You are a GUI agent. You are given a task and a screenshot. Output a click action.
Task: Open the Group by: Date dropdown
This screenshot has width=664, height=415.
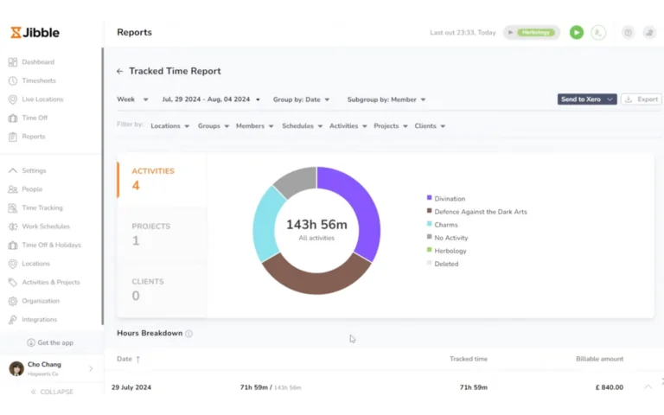tap(301, 99)
